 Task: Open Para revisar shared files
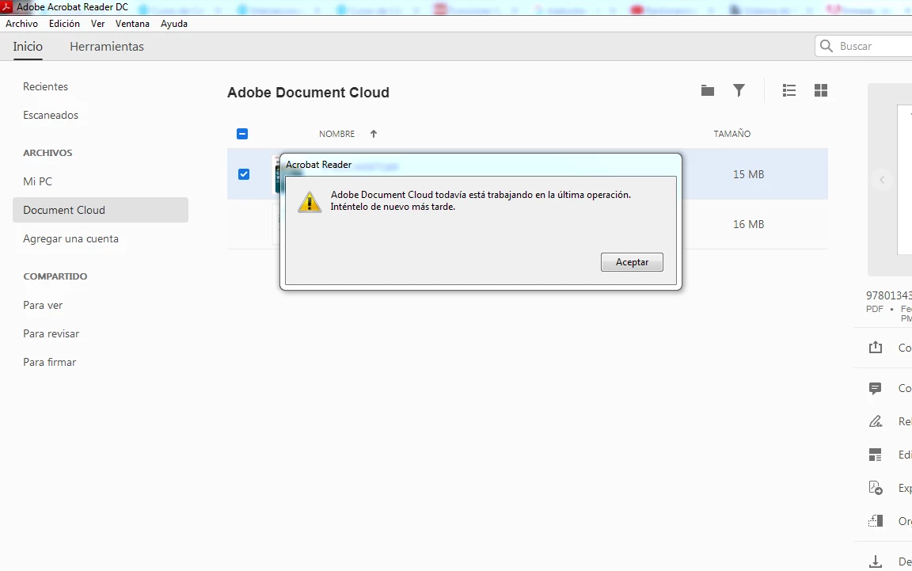(x=51, y=333)
